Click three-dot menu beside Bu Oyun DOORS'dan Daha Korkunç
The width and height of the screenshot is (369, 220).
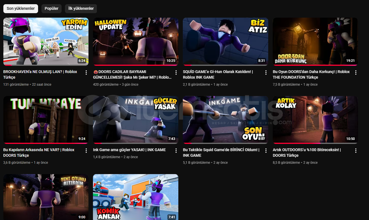pyautogui.click(x=356, y=72)
